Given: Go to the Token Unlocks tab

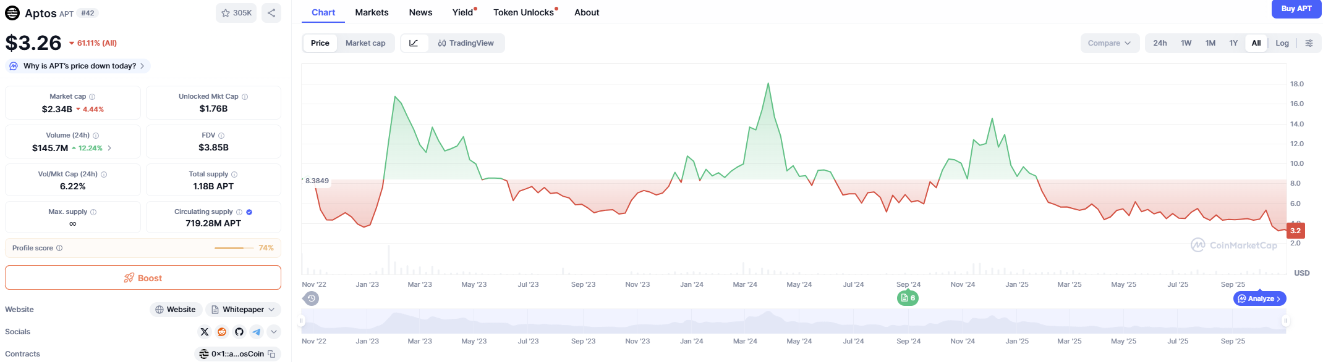Looking at the screenshot, I should click(x=524, y=12).
